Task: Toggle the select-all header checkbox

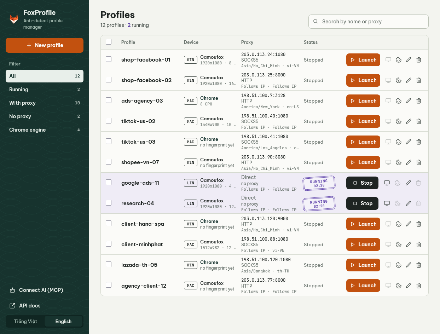Action: [109, 42]
